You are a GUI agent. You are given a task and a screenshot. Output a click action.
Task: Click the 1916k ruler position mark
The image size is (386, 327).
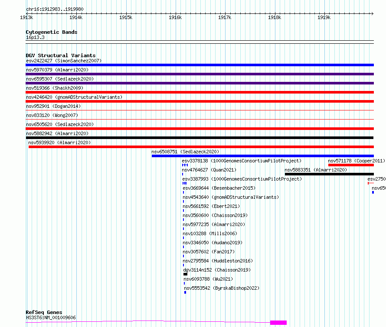(x=175, y=17)
